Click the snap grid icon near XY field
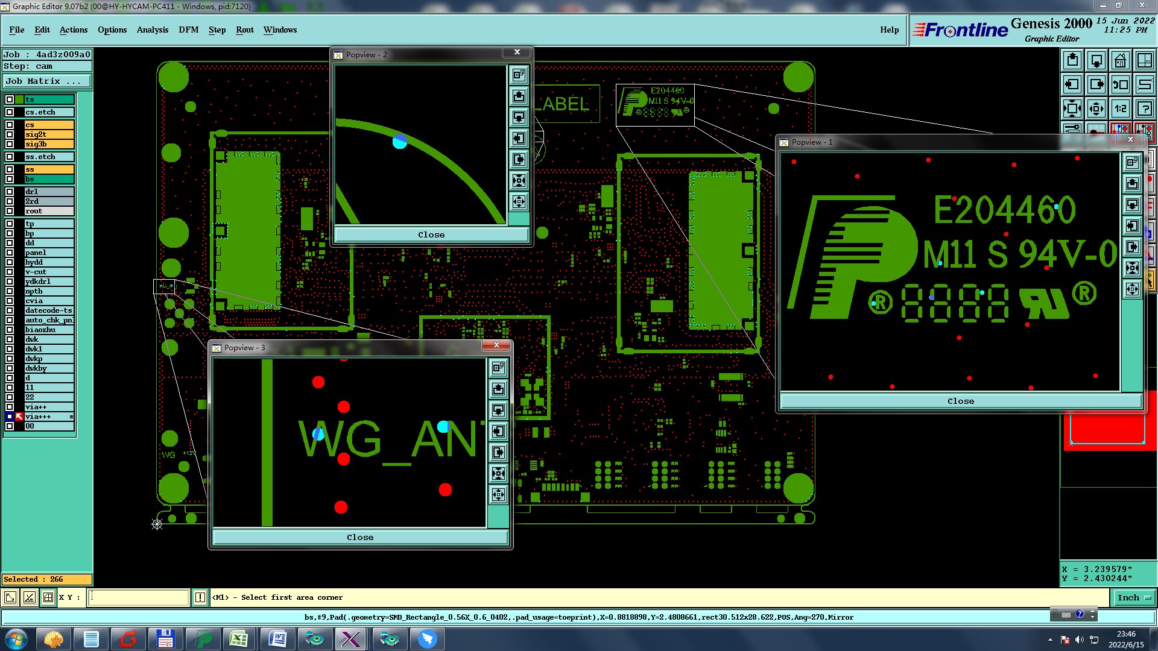The height and width of the screenshot is (651, 1158). click(48, 597)
